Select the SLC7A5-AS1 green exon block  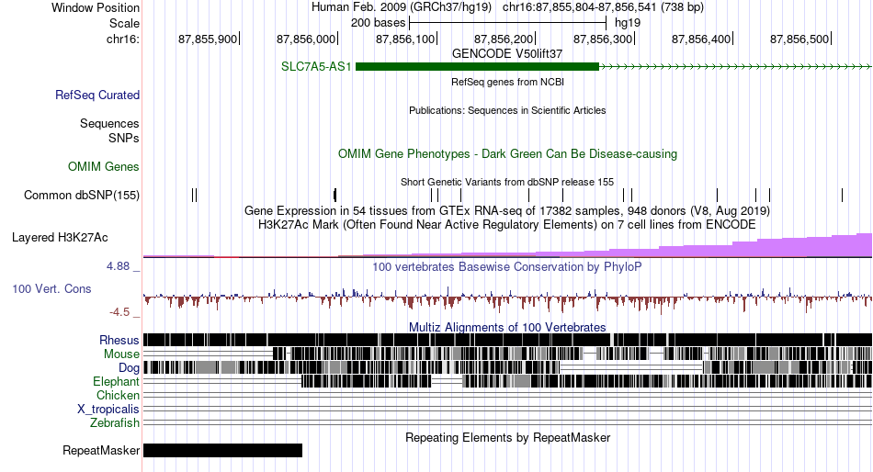(477, 67)
